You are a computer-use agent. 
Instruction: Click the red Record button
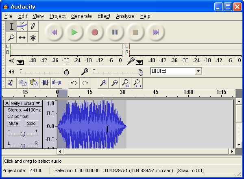tap(95, 32)
